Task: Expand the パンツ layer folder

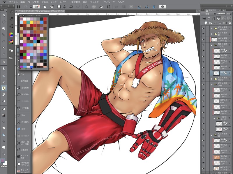Action: click(212, 79)
